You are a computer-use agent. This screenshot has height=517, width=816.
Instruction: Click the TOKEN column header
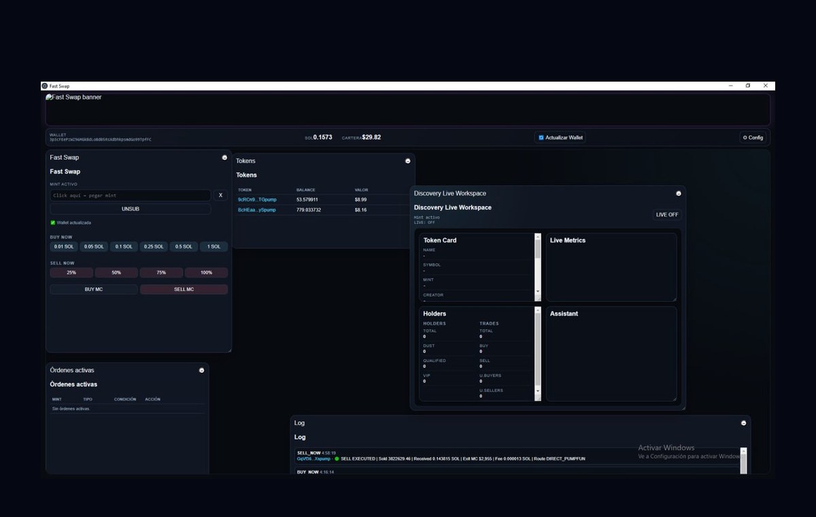[245, 190]
